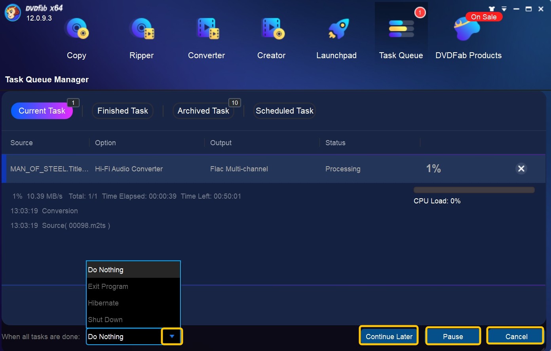Maximize the DVDFab window
Screen dimensions: 551x351
click(x=528, y=9)
